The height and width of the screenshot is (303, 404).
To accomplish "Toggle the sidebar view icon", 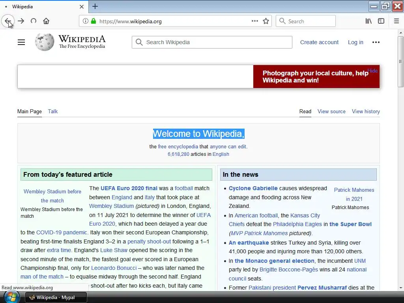I will [x=381, y=21].
